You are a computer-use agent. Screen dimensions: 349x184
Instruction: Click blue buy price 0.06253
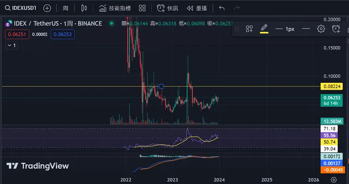point(63,34)
